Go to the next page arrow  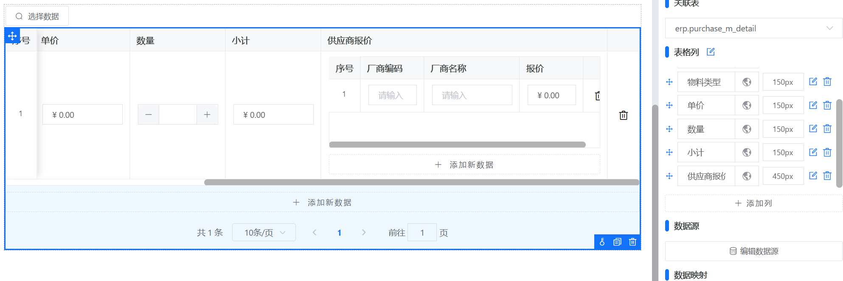tap(364, 233)
